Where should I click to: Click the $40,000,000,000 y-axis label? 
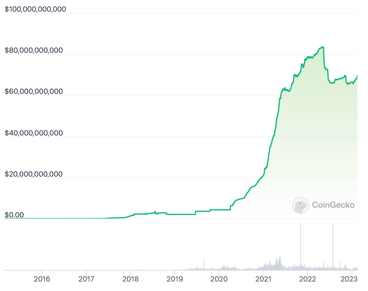(x=34, y=133)
